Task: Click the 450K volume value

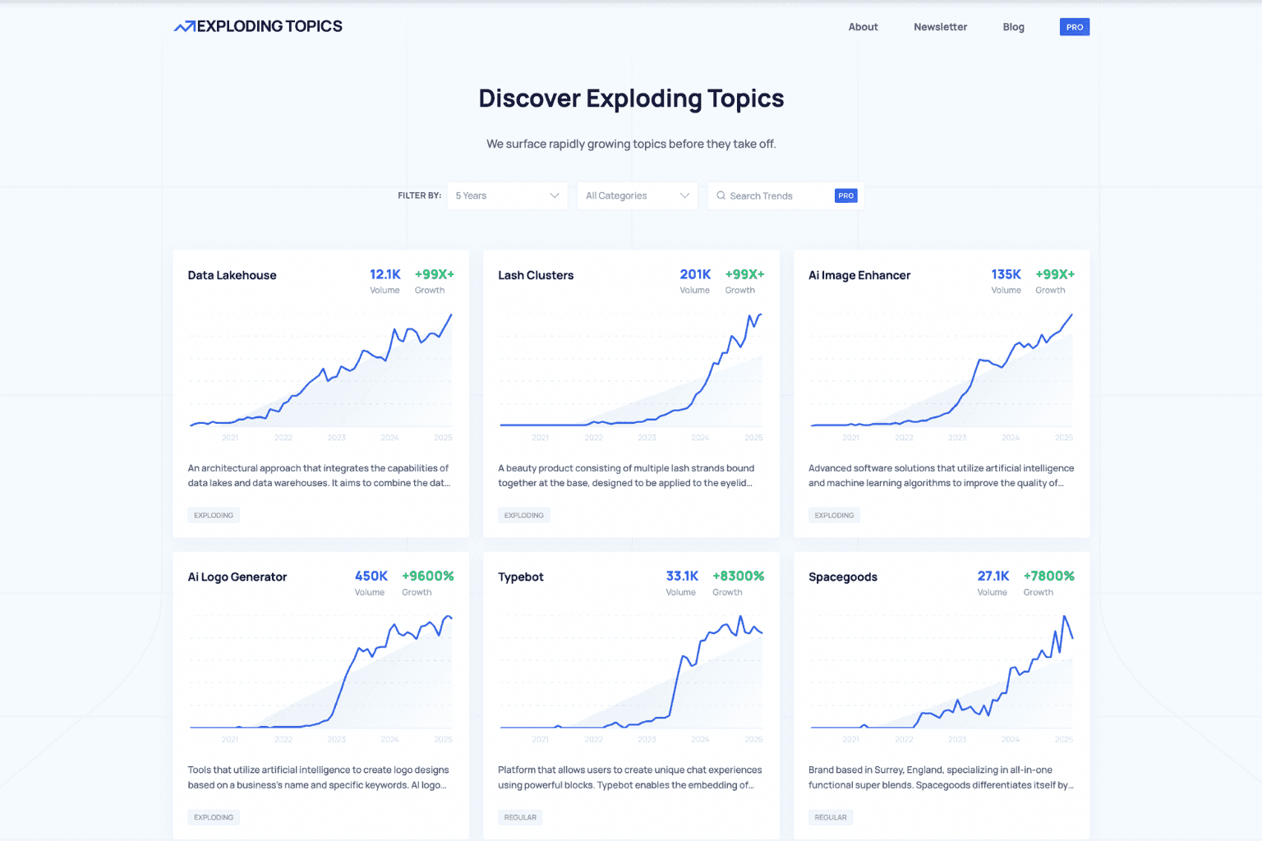Action: pyautogui.click(x=371, y=576)
